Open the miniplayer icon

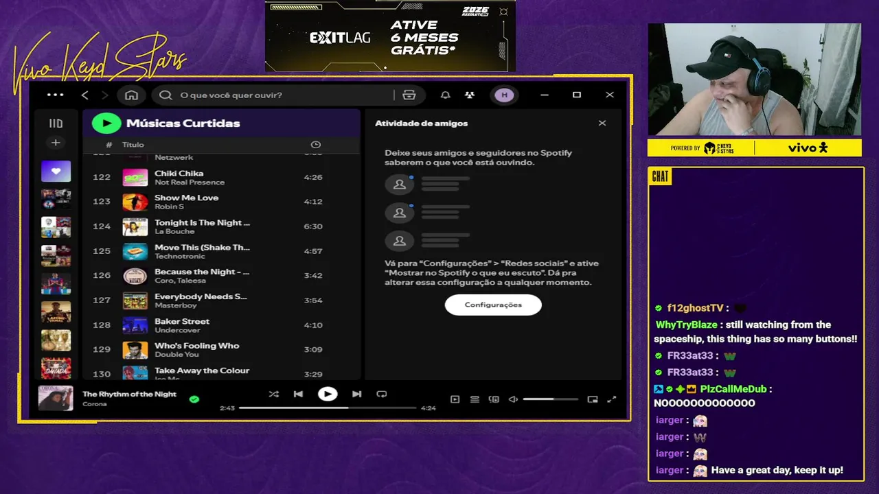click(x=593, y=399)
